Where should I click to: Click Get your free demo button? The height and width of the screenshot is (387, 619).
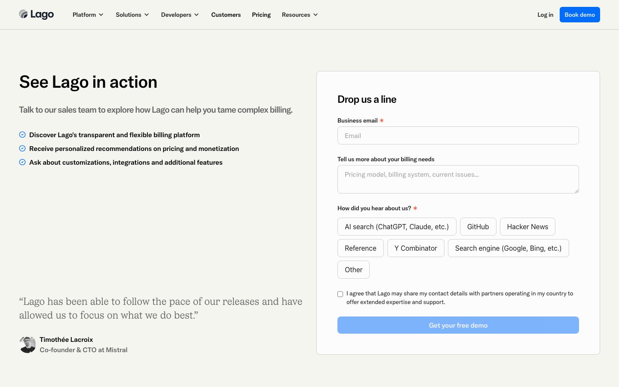tap(458, 325)
